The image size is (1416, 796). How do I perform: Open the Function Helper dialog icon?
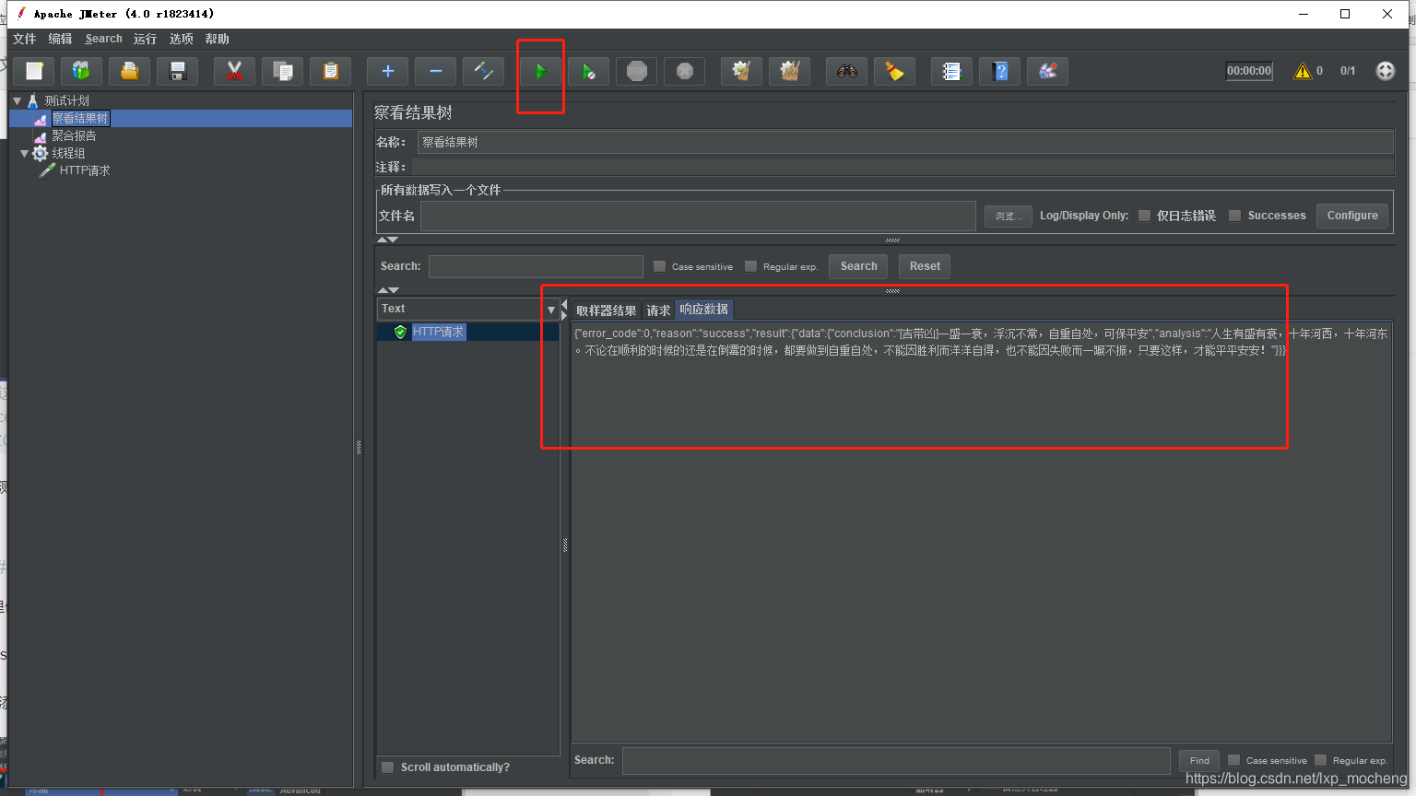click(x=951, y=71)
